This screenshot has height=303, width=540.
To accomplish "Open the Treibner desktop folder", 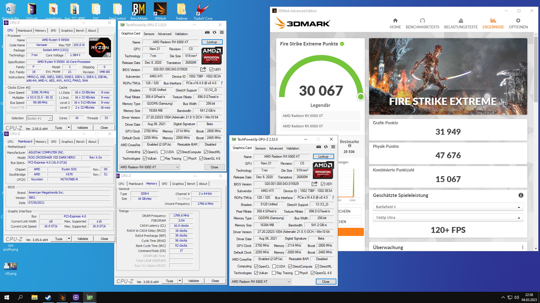I will [x=182, y=11].
